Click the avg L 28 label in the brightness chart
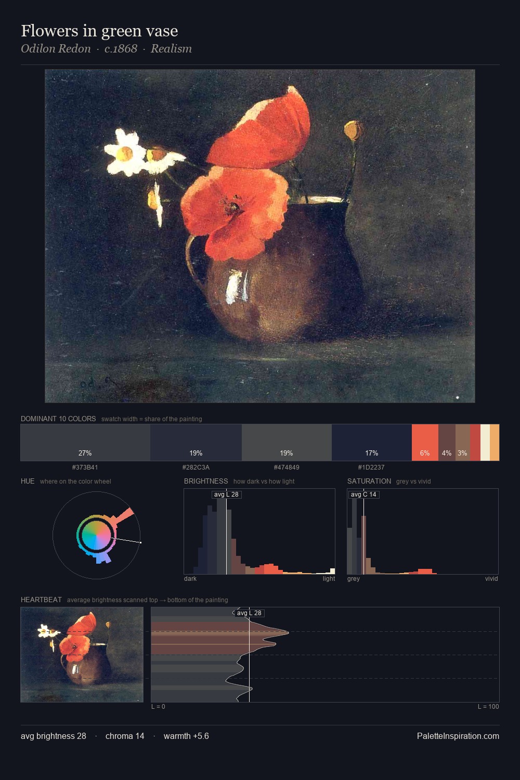The image size is (520, 780). (226, 495)
